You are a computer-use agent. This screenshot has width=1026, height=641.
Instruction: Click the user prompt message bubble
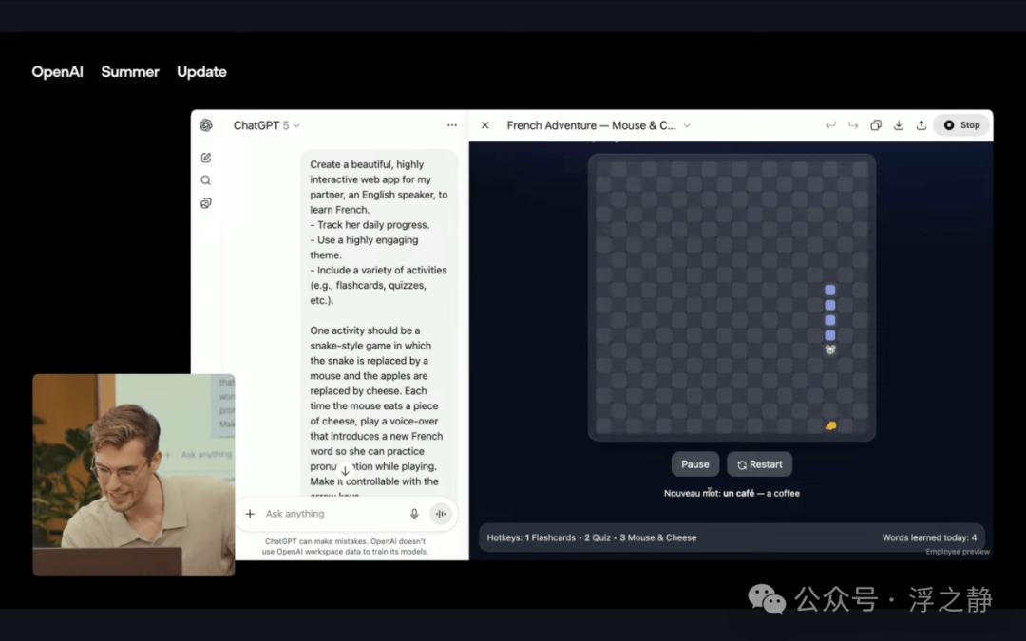[379, 323]
